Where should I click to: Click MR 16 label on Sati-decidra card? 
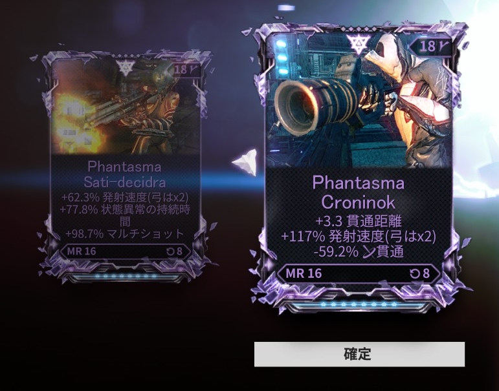82,251
